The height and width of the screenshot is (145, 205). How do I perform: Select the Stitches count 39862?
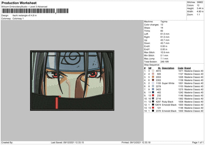pos(200,2)
